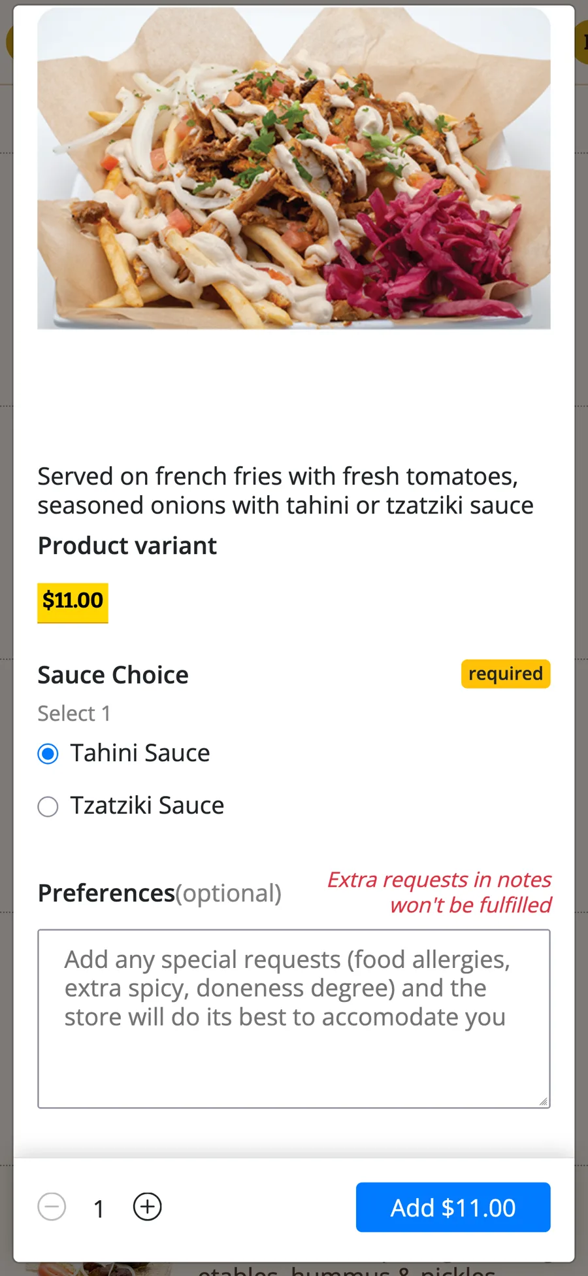The width and height of the screenshot is (588, 1276).
Task: Select the Tahini Sauce radio button
Action: click(x=48, y=753)
